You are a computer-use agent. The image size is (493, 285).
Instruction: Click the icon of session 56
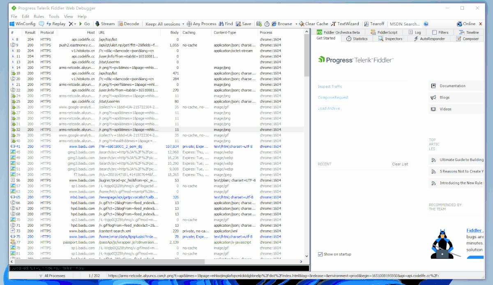pos(13,180)
